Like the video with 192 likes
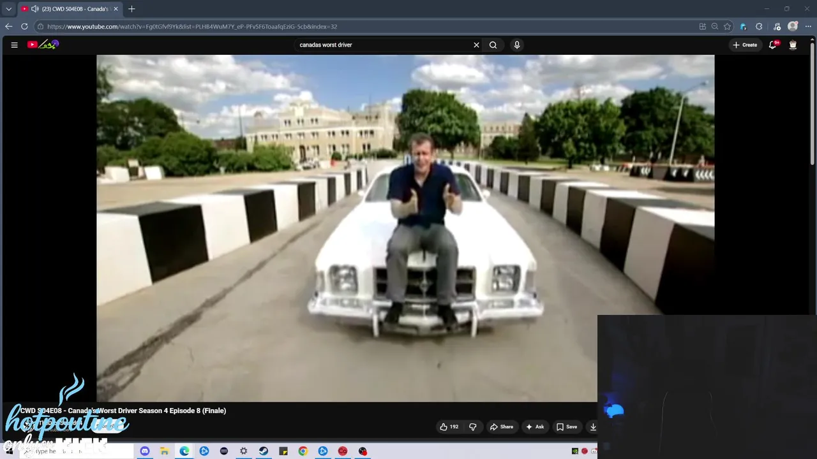This screenshot has height=459, width=817. [x=449, y=426]
